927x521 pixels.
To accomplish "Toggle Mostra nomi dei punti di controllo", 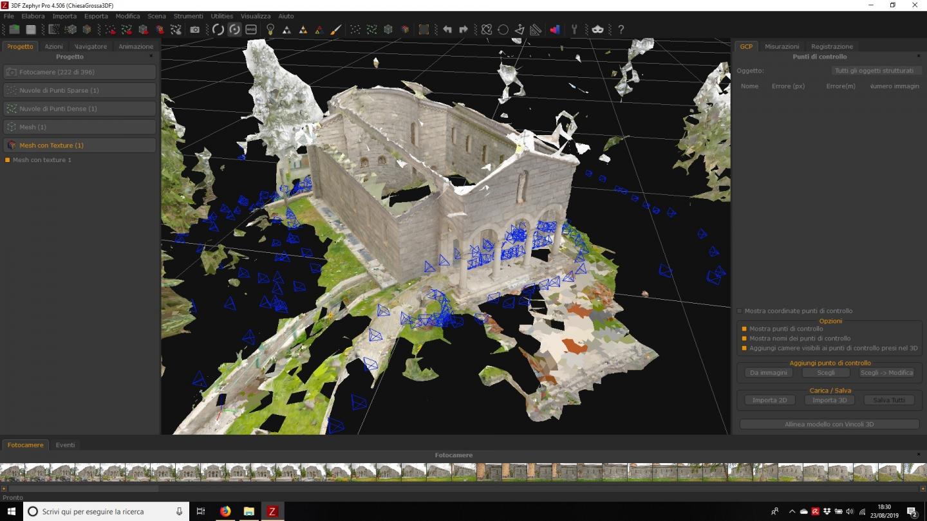I will point(744,338).
